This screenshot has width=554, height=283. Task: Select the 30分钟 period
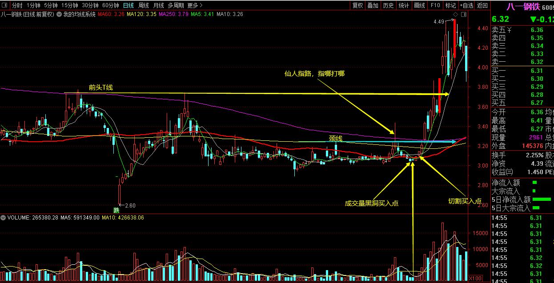click(x=90, y=5)
